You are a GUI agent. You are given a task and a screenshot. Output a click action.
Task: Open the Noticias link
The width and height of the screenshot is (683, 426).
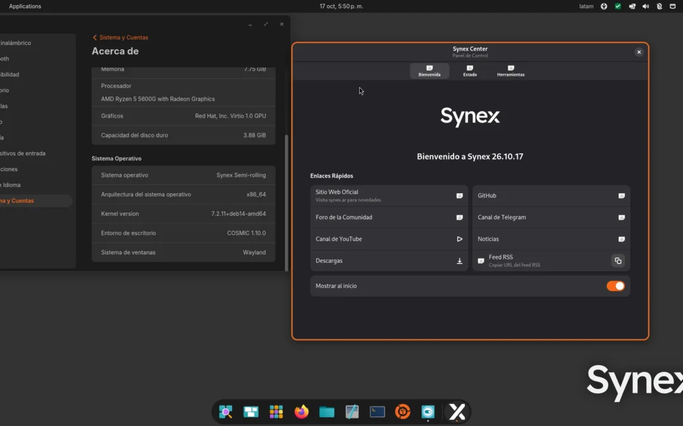[x=551, y=239]
